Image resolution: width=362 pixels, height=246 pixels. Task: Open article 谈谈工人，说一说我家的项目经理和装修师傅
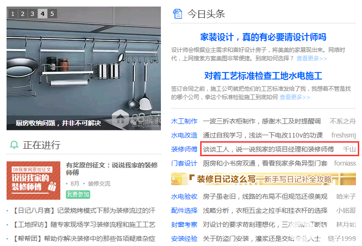coord(268,149)
